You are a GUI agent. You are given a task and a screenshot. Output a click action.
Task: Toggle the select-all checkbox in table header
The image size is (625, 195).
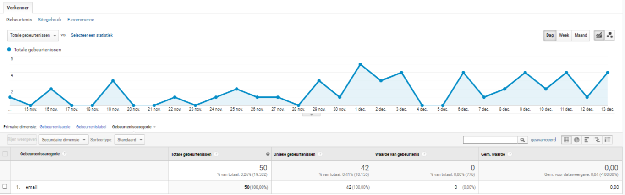point(5,154)
